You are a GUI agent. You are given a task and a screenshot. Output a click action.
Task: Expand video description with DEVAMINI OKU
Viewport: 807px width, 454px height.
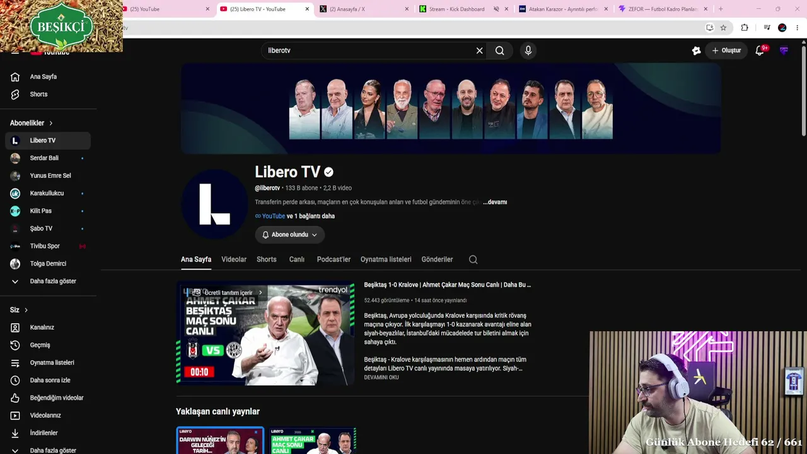tap(381, 378)
